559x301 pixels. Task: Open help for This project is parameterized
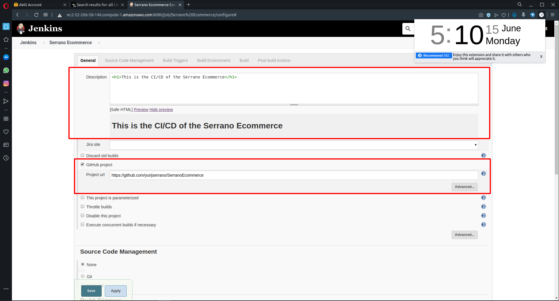click(484, 198)
